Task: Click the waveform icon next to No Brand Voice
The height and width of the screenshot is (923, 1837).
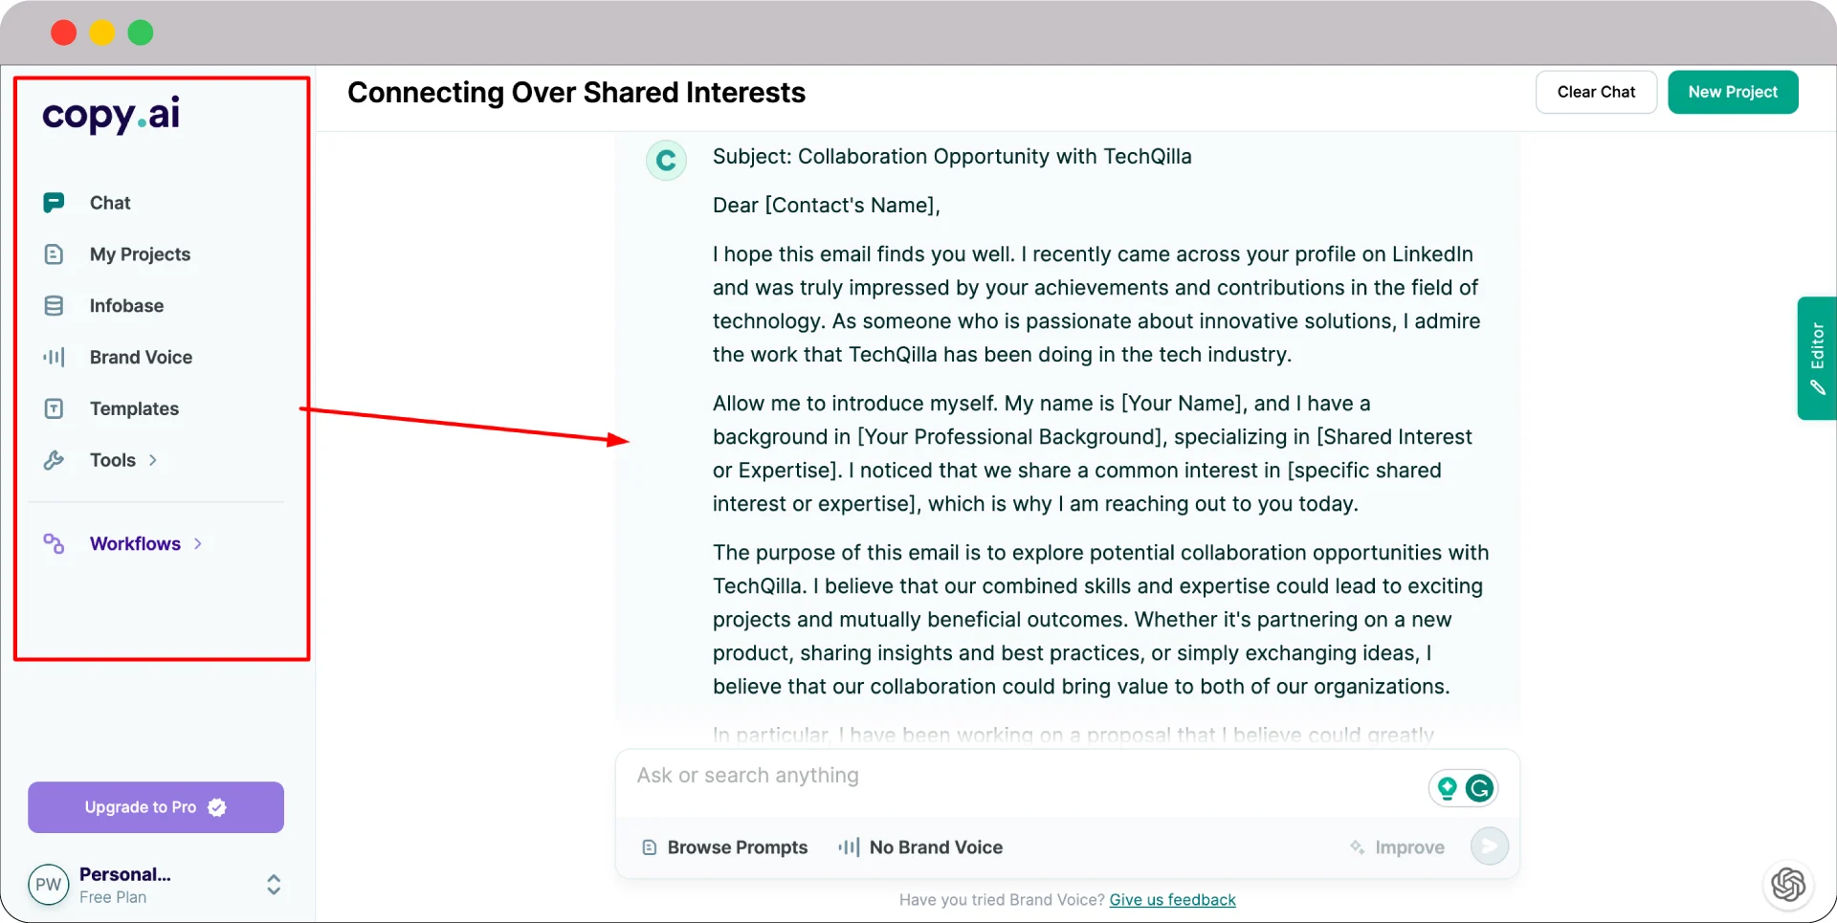Action: [x=849, y=847]
